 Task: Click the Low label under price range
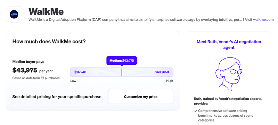73,81
